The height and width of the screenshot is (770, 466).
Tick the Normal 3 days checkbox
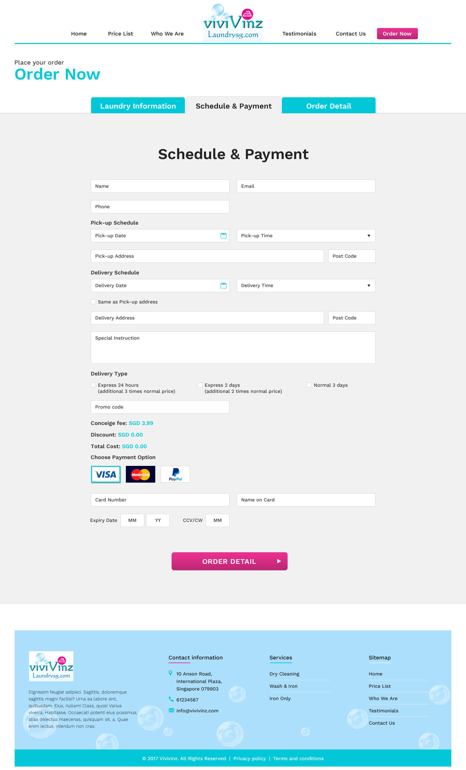pyautogui.click(x=309, y=385)
